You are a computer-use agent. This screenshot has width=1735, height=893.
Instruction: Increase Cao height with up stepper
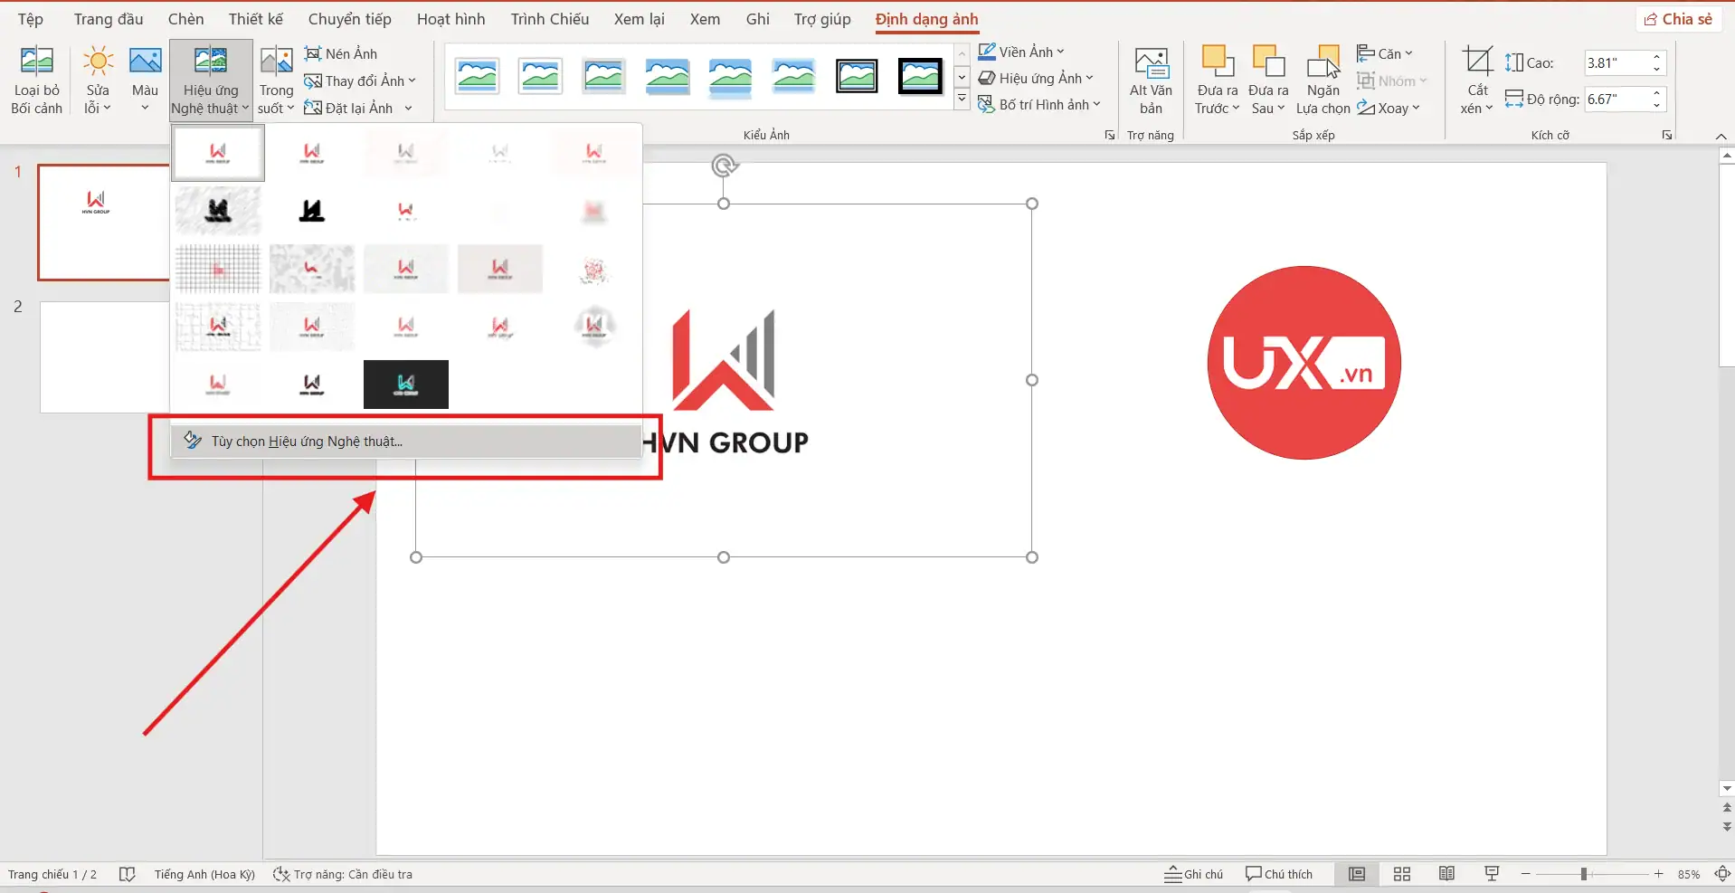pyautogui.click(x=1656, y=57)
